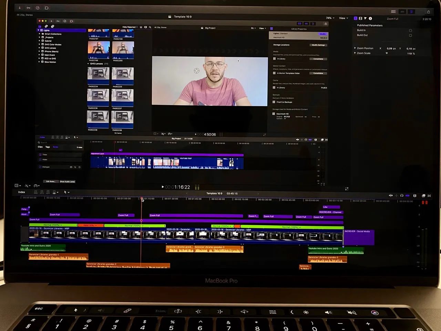The image size is (441, 331).
Task: Select the INSCREVER - Social Media clip
Action: (x=359, y=238)
